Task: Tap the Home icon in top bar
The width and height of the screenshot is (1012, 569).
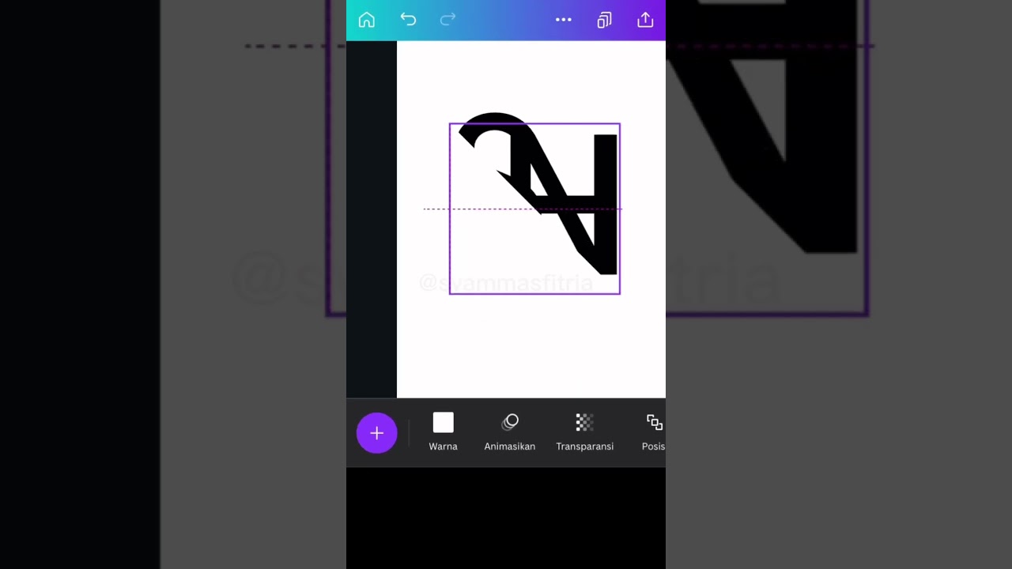Action: [x=366, y=20]
